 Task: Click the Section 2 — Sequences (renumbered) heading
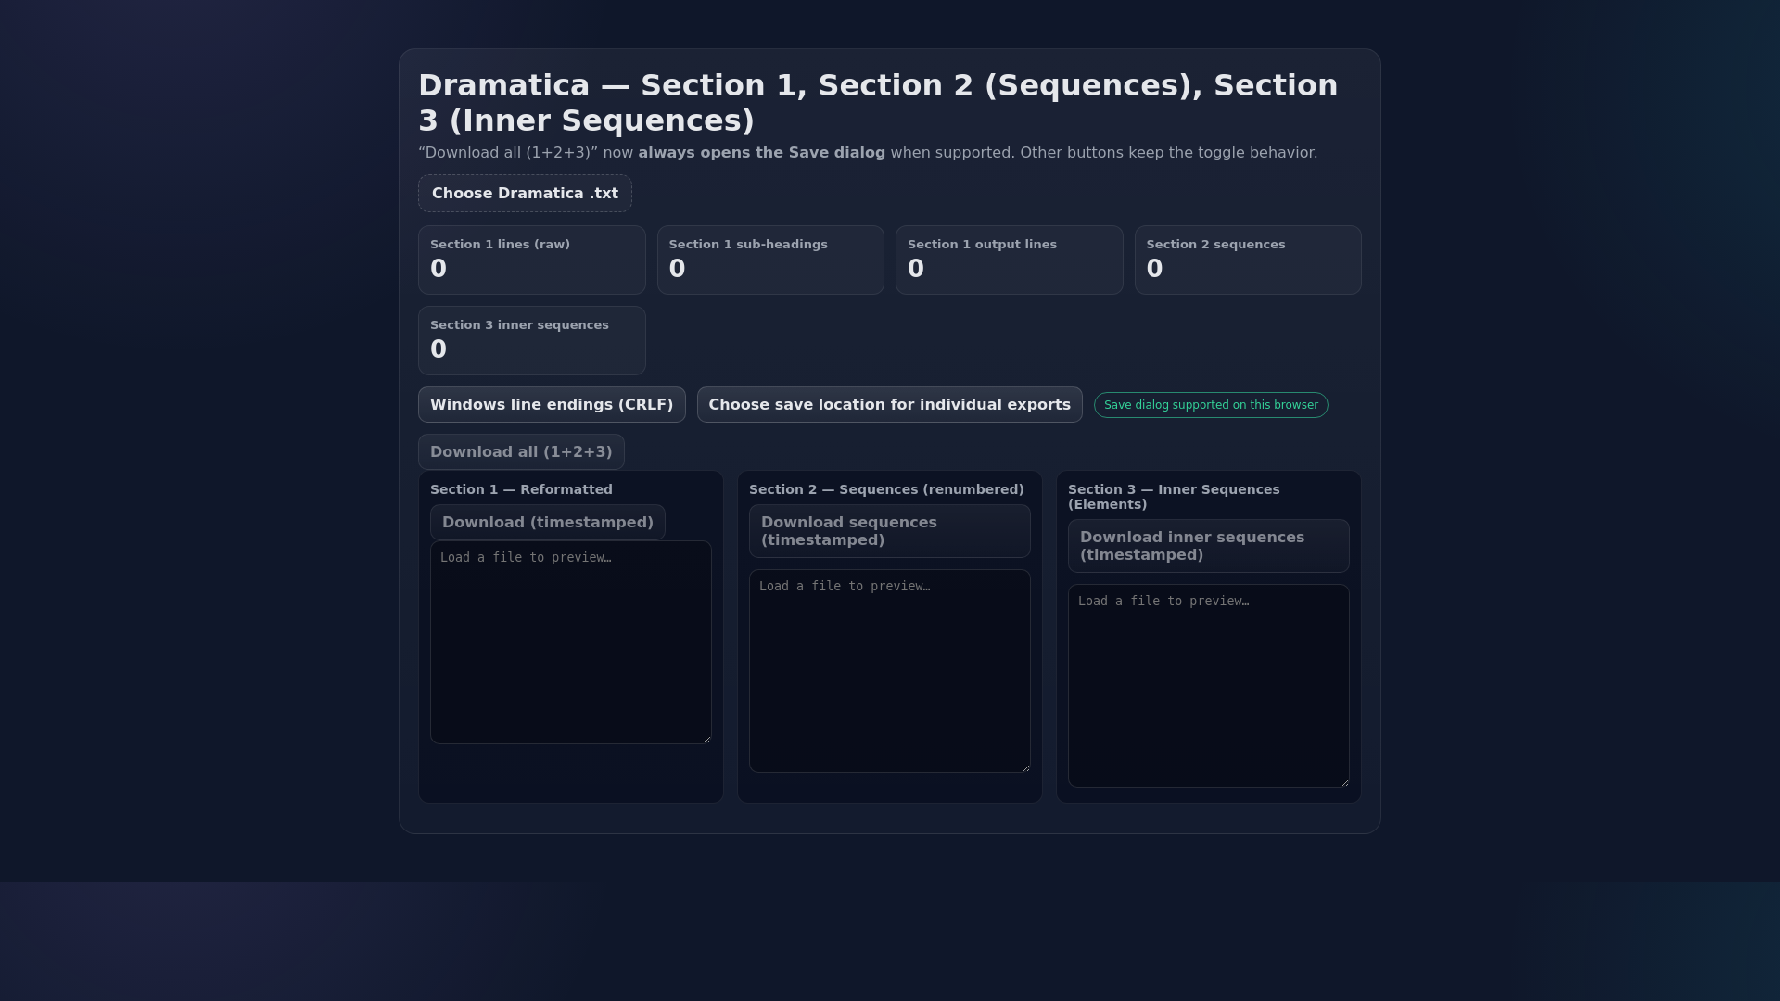[x=886, y=489]
